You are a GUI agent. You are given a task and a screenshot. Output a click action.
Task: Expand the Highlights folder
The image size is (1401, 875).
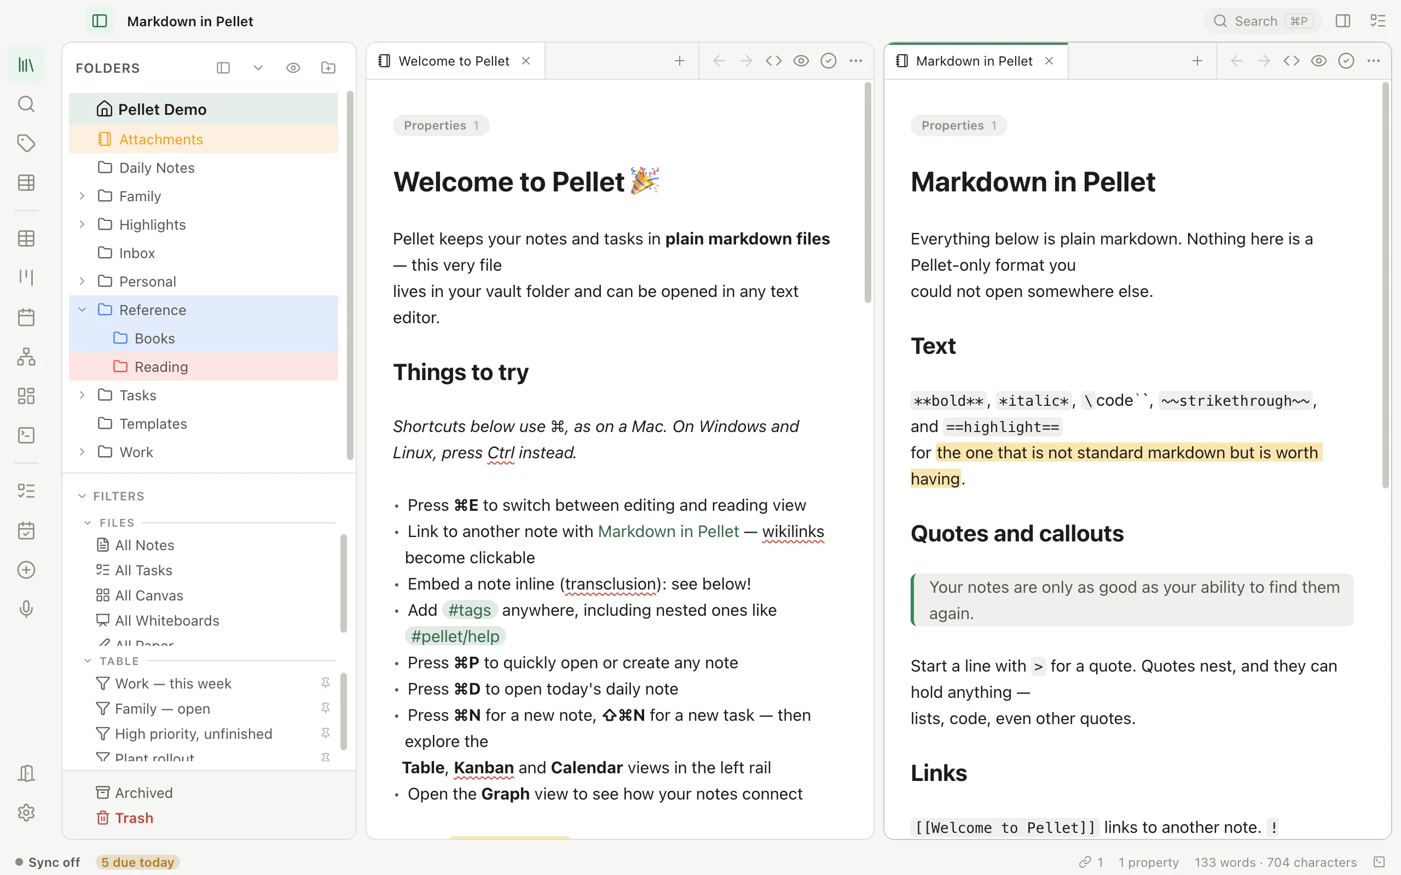tap(82, 225)
